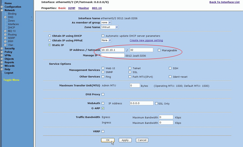Switch to the Basic properties tab
Viewport: 243px width, 147px height.
coord(62,8)
